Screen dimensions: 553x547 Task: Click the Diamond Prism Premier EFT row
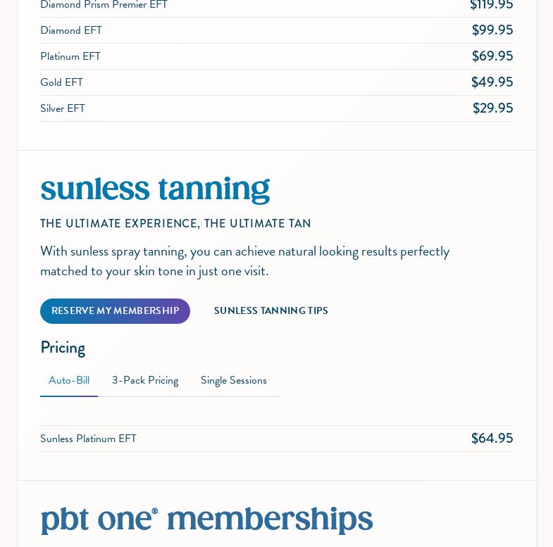276,6
